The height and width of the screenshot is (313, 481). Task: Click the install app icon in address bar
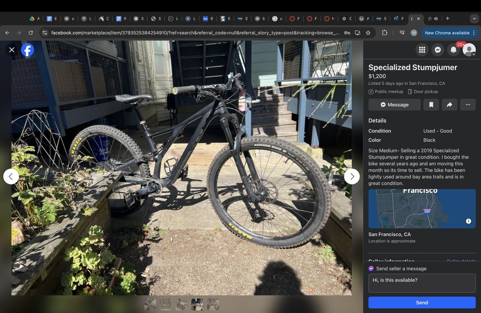point(357,33)
